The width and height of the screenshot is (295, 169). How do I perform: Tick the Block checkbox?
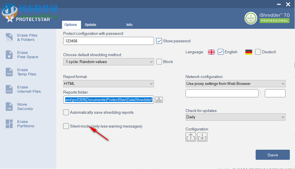pos(159,62)
